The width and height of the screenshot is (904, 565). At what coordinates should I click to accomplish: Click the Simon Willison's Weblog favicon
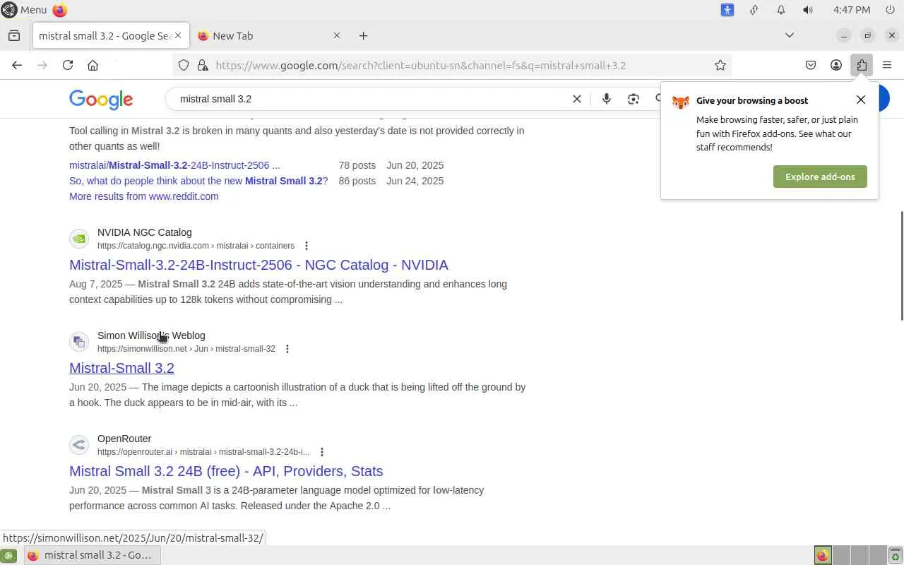pyautogui.click(x=79, y=342)
